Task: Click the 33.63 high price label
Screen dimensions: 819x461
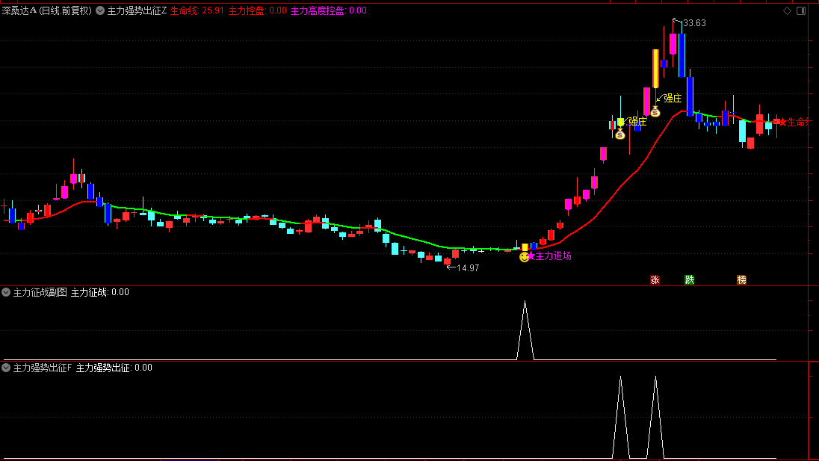Action: click(x=694, y=23)
